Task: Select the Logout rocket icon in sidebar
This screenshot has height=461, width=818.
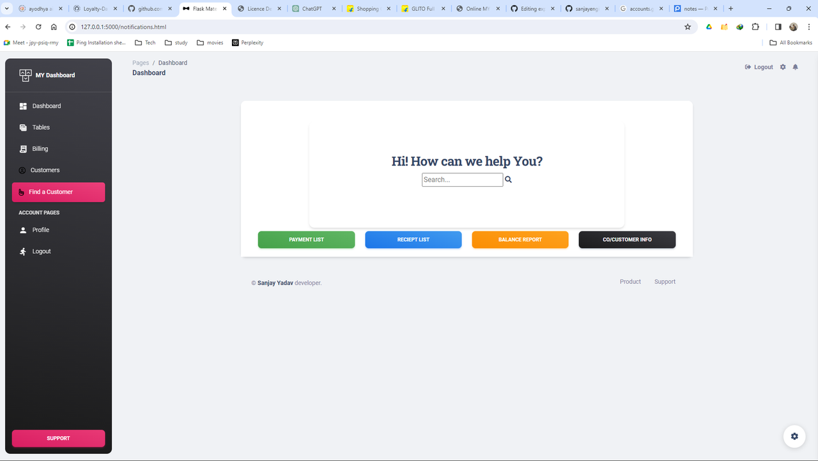Action: (23, 251)
